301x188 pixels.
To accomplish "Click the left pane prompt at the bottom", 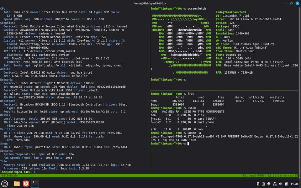I will coord(18,172).
